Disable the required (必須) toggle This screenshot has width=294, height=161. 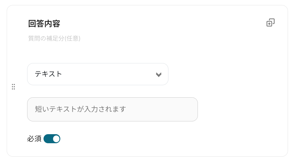click(52, 139)
